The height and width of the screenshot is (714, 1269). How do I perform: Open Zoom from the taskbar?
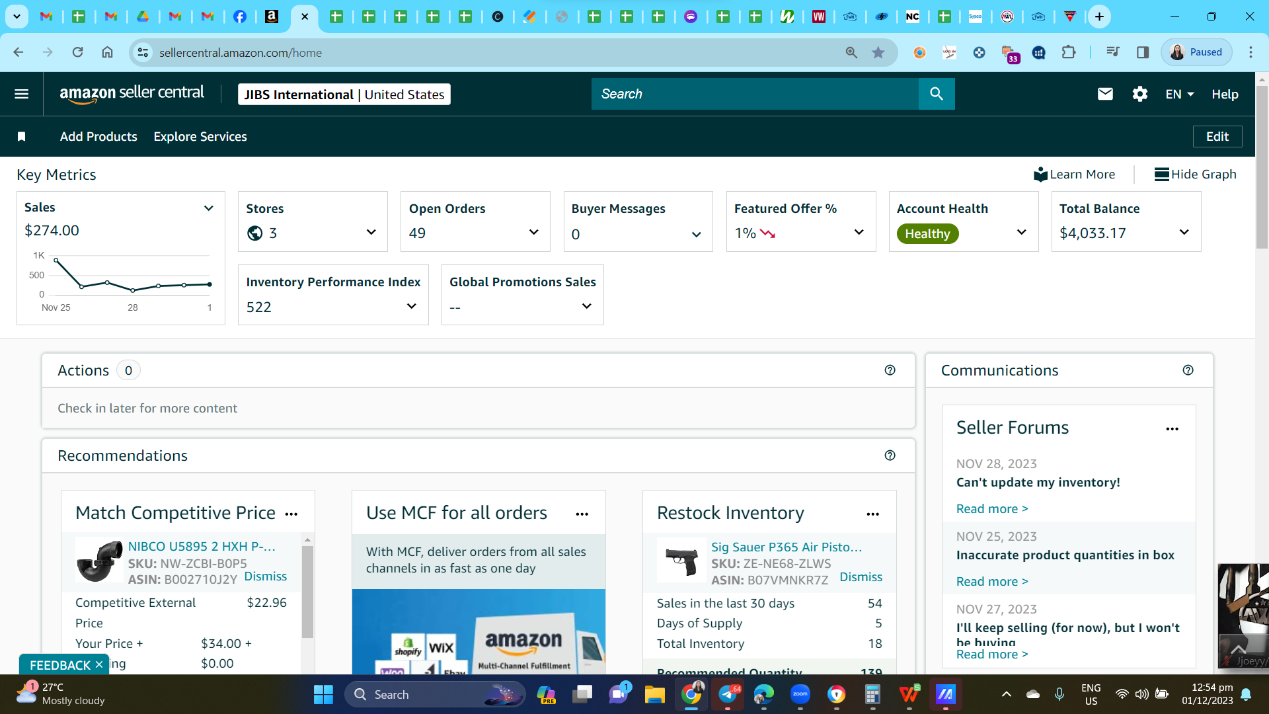tap(800, 695)
